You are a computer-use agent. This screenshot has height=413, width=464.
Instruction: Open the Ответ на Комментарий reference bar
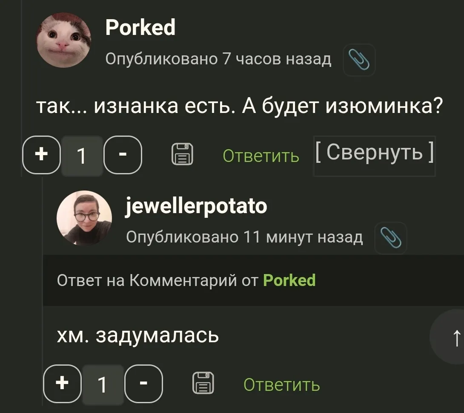coord(253,280)
